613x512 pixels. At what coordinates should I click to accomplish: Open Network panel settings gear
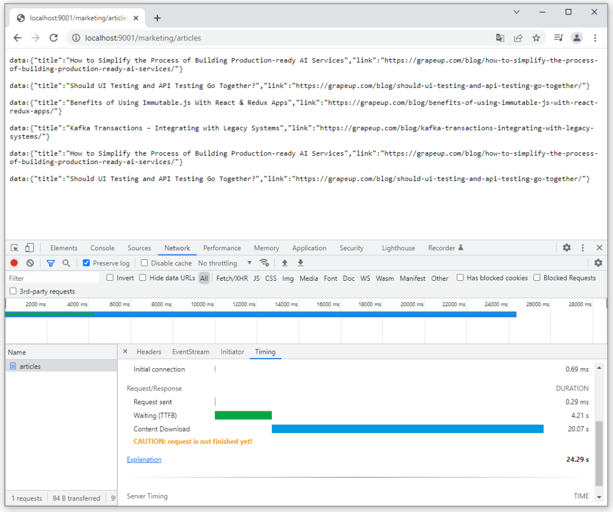598,263
